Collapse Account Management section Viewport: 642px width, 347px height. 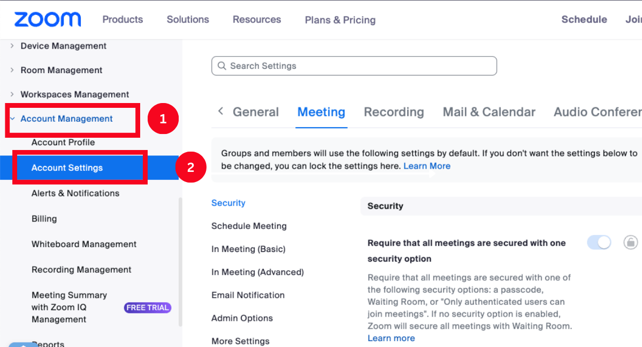click(x=12, y=119)
